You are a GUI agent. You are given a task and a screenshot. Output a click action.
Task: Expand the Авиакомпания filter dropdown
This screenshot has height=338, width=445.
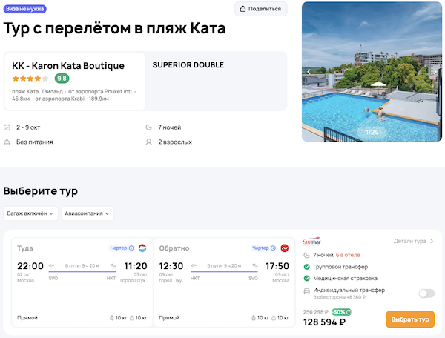[88, 213]
